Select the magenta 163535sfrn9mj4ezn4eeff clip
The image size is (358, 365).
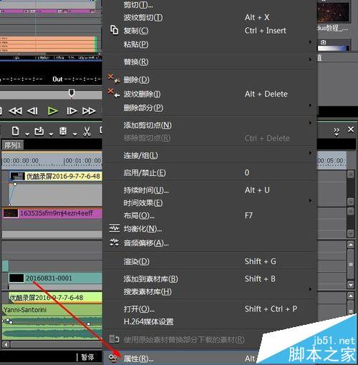[x=52, y=213]
